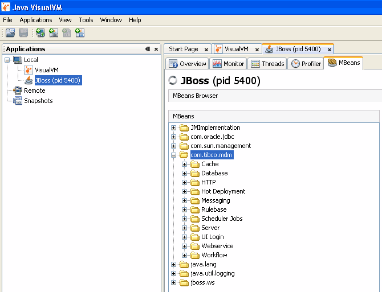
Task: Open the Tools menu
Action: click(86, 20)
